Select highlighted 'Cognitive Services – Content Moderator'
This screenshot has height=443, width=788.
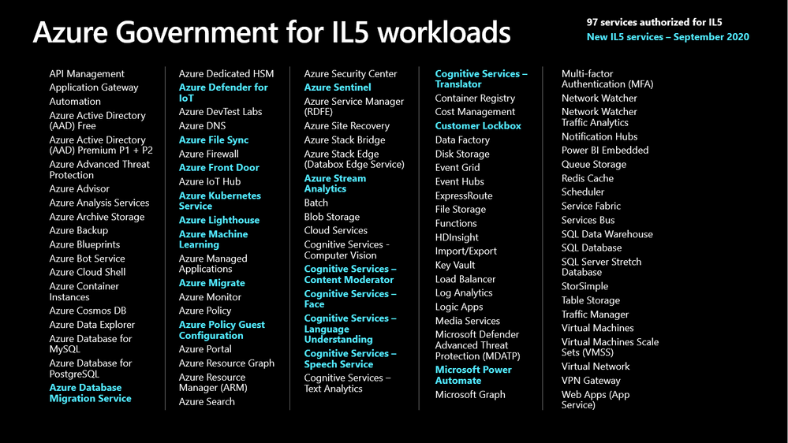[x=349, y=274]
